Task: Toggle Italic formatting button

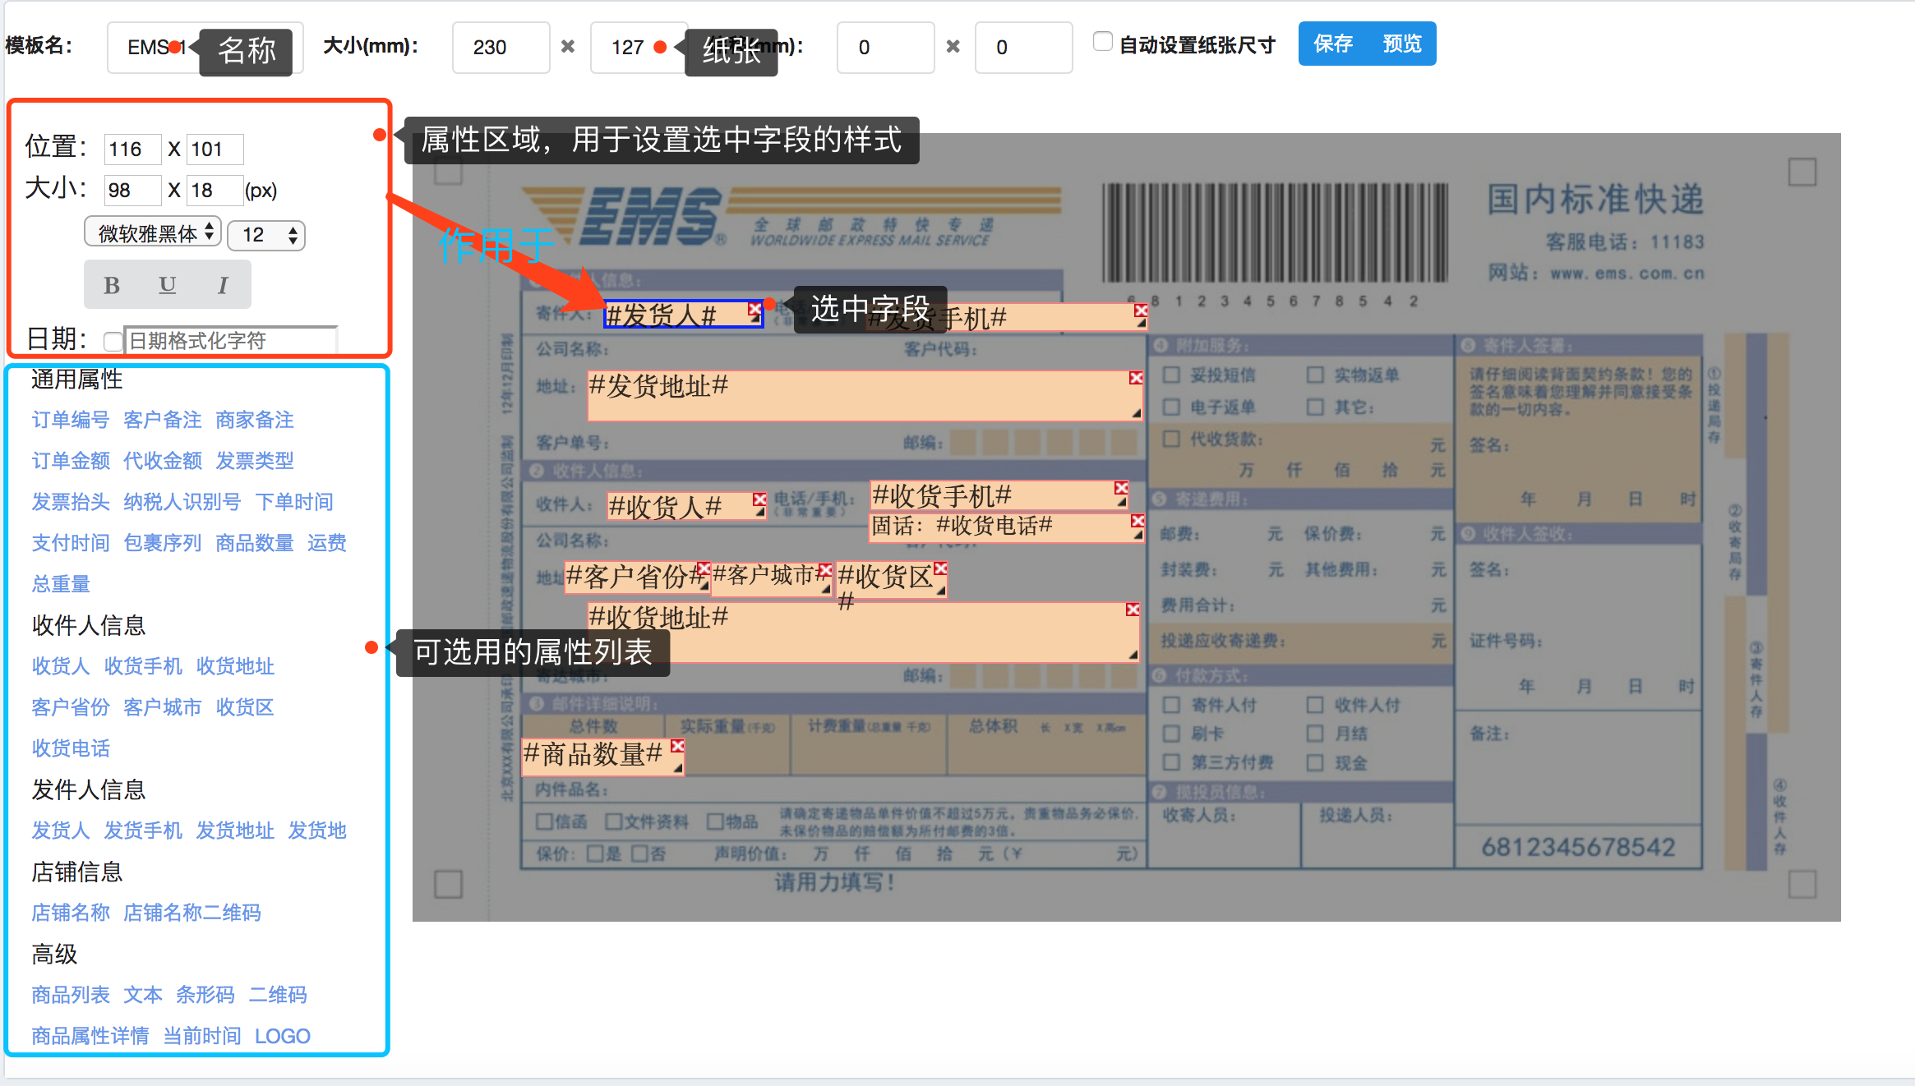Action: tap(223, 285)
